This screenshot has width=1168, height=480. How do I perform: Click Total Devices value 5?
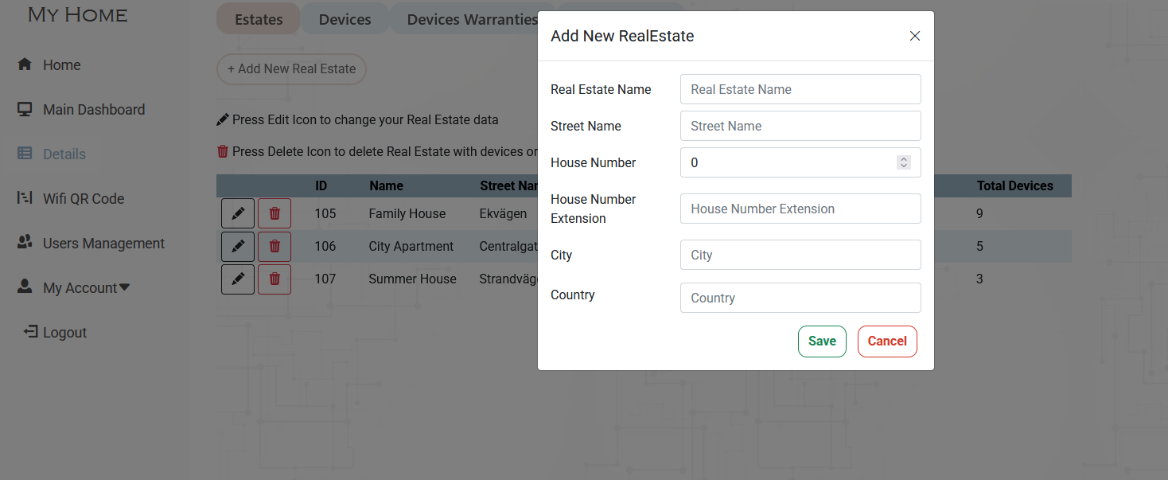coord(980,247)
